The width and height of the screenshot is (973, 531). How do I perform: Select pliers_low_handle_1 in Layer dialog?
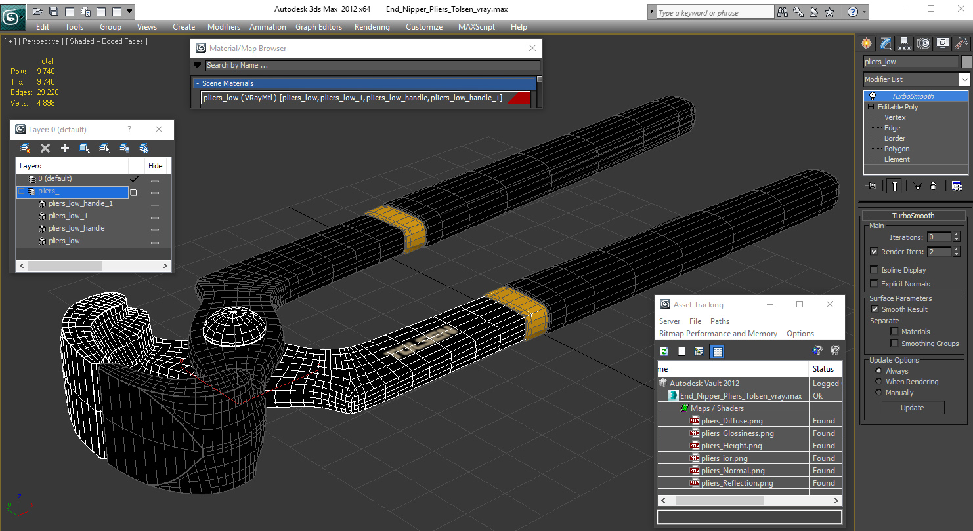click(x=80, y=204)
